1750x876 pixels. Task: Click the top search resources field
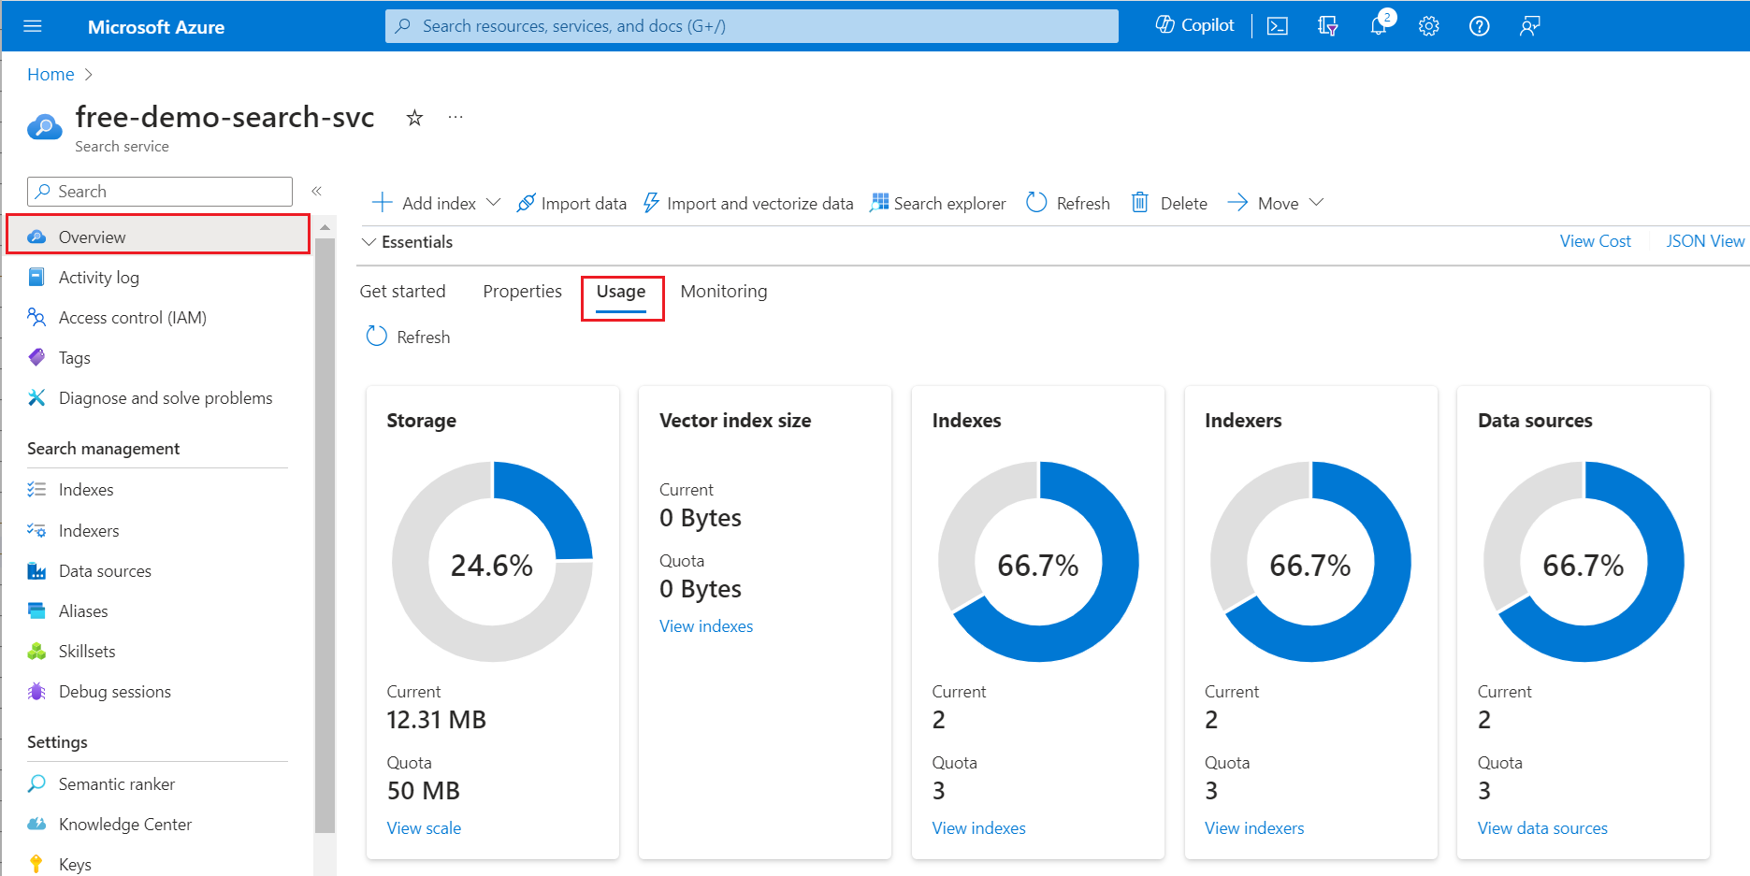pyautogui.click(x=751, y=26)
